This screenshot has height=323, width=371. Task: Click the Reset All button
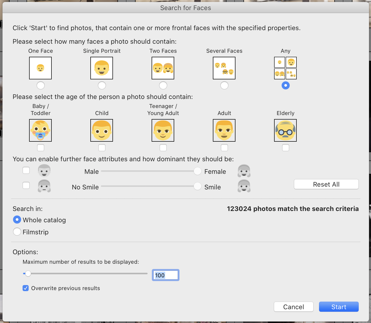tap(326, 184)
